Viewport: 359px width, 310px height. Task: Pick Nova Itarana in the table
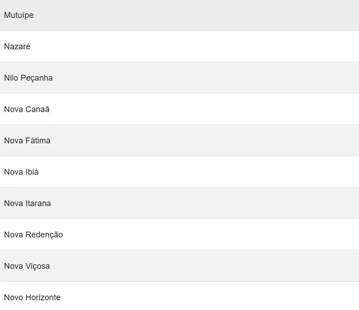180,203
